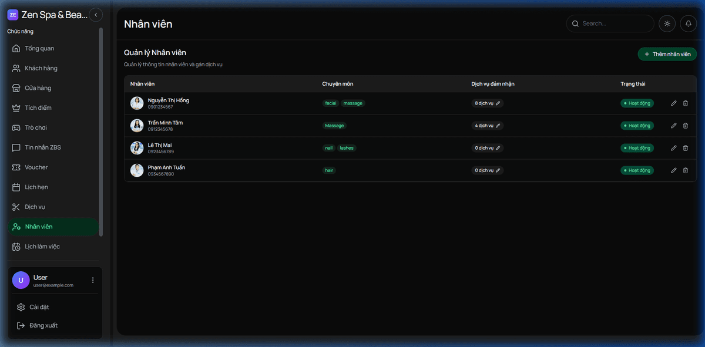The image size is (705, 347).
Task: Open the notifications bell
Action: pos(688,23)
